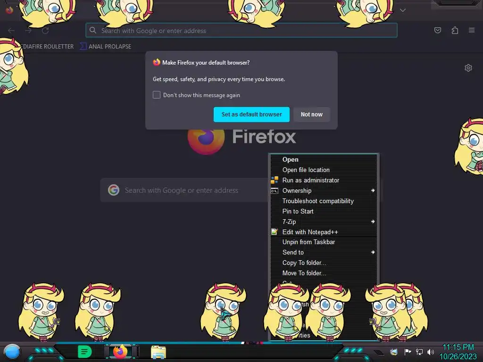Choose Pin to Start
This screenshot has width=483, height=362.
(324, 211)
